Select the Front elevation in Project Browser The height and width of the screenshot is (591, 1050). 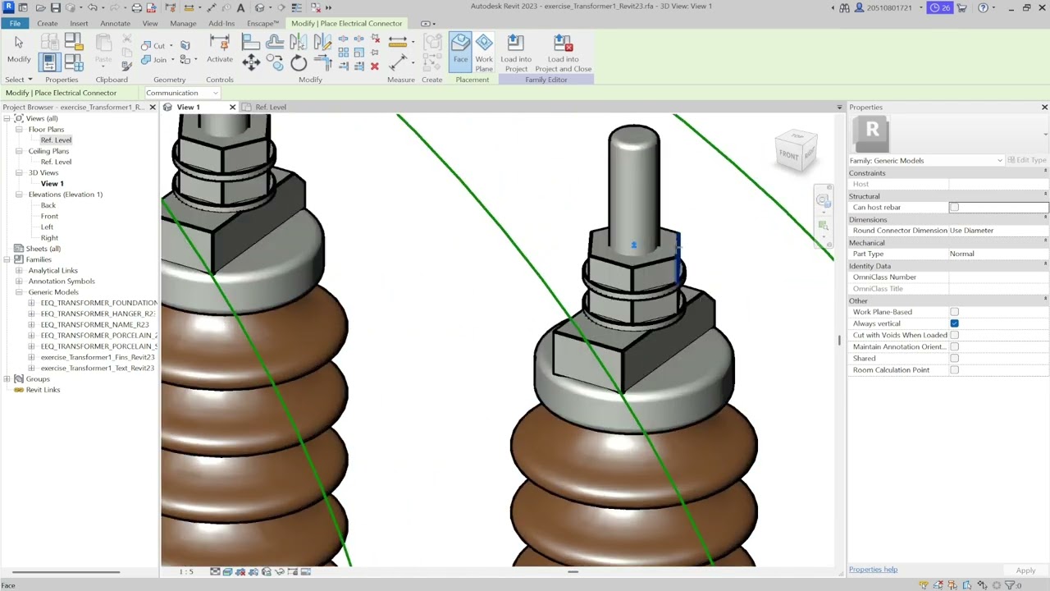click(49, 216)
